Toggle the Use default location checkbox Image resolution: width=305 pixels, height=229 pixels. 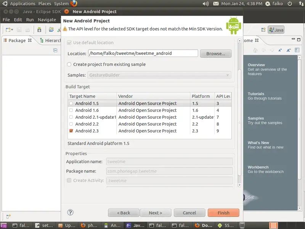pos(69,43)
